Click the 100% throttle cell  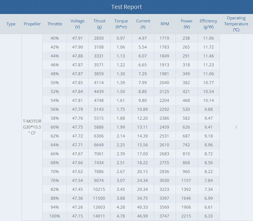[55, 216]
